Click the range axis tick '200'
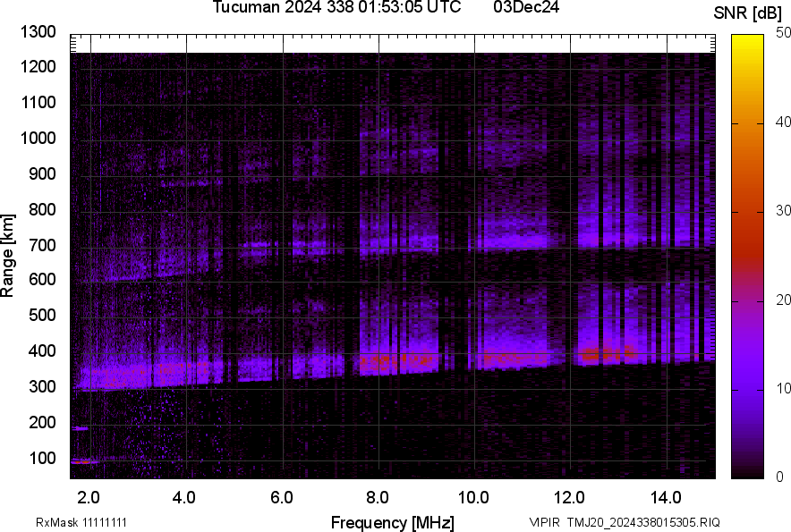Image resolution: width=791 pixels, height=532 pixels. [x=42, y=422]
